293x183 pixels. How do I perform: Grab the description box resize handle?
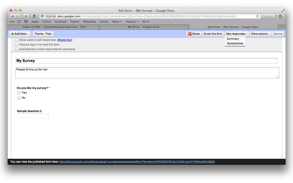click(278, 77)
